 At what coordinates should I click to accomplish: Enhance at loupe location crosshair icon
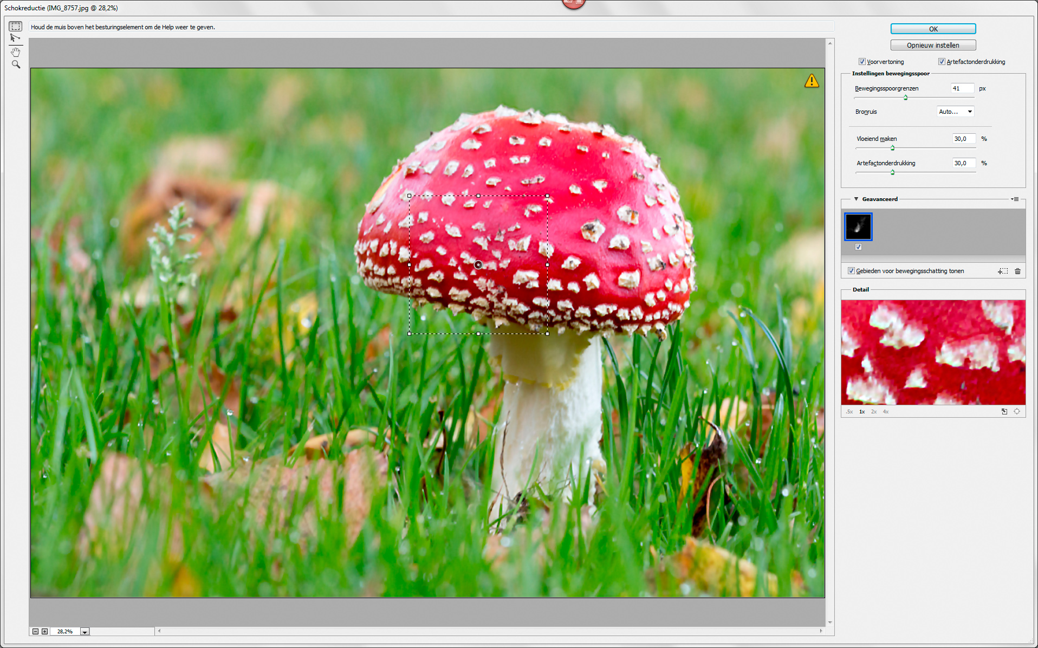pyautogui.click(x=1017, y=412)
